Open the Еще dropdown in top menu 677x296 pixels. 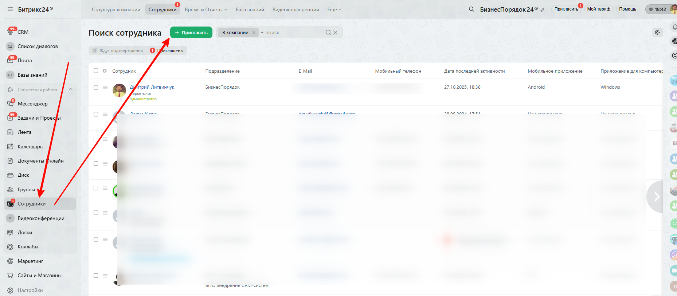[x=334, y=9]
